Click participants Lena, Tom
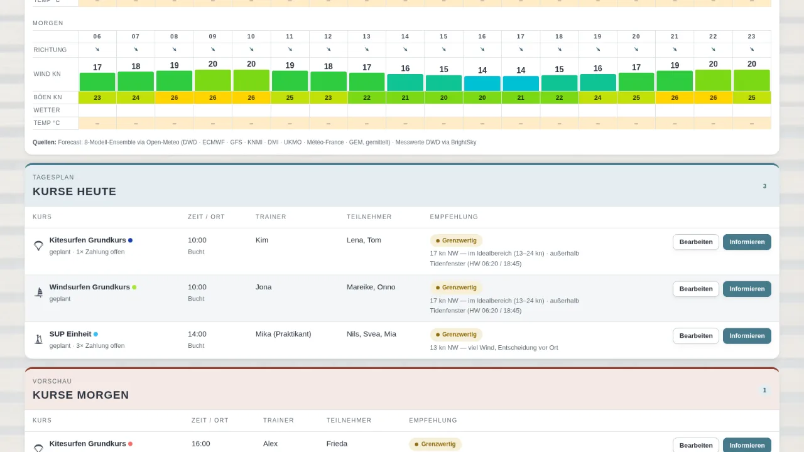Image resolution: width=804 pixels, height=452 pixels. tap(364, 240)
